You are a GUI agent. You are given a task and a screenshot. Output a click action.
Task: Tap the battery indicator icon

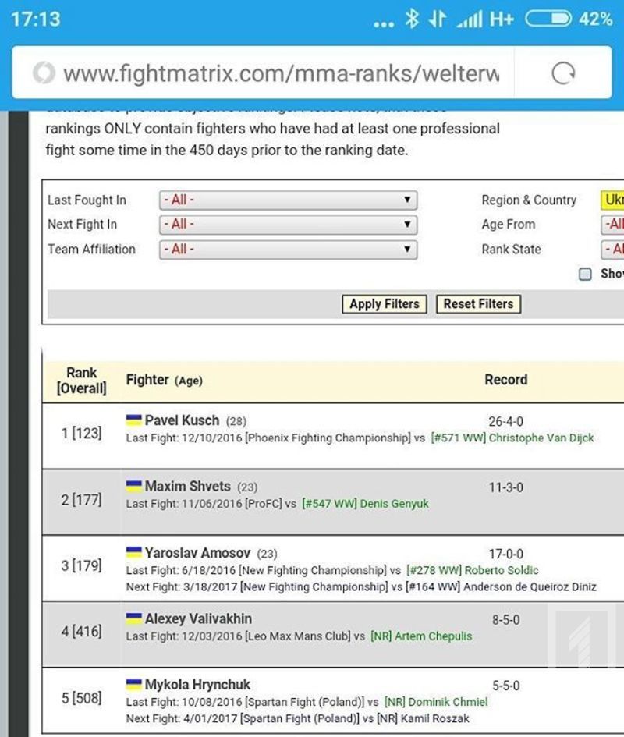(x=548, y=19)
